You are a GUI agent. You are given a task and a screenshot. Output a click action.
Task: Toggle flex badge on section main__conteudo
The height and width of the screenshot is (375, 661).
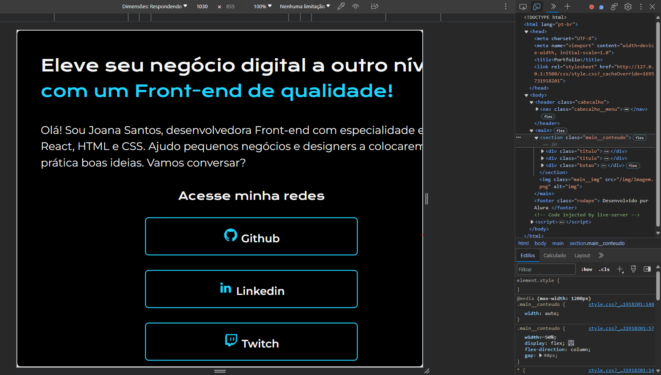point(640,138)
